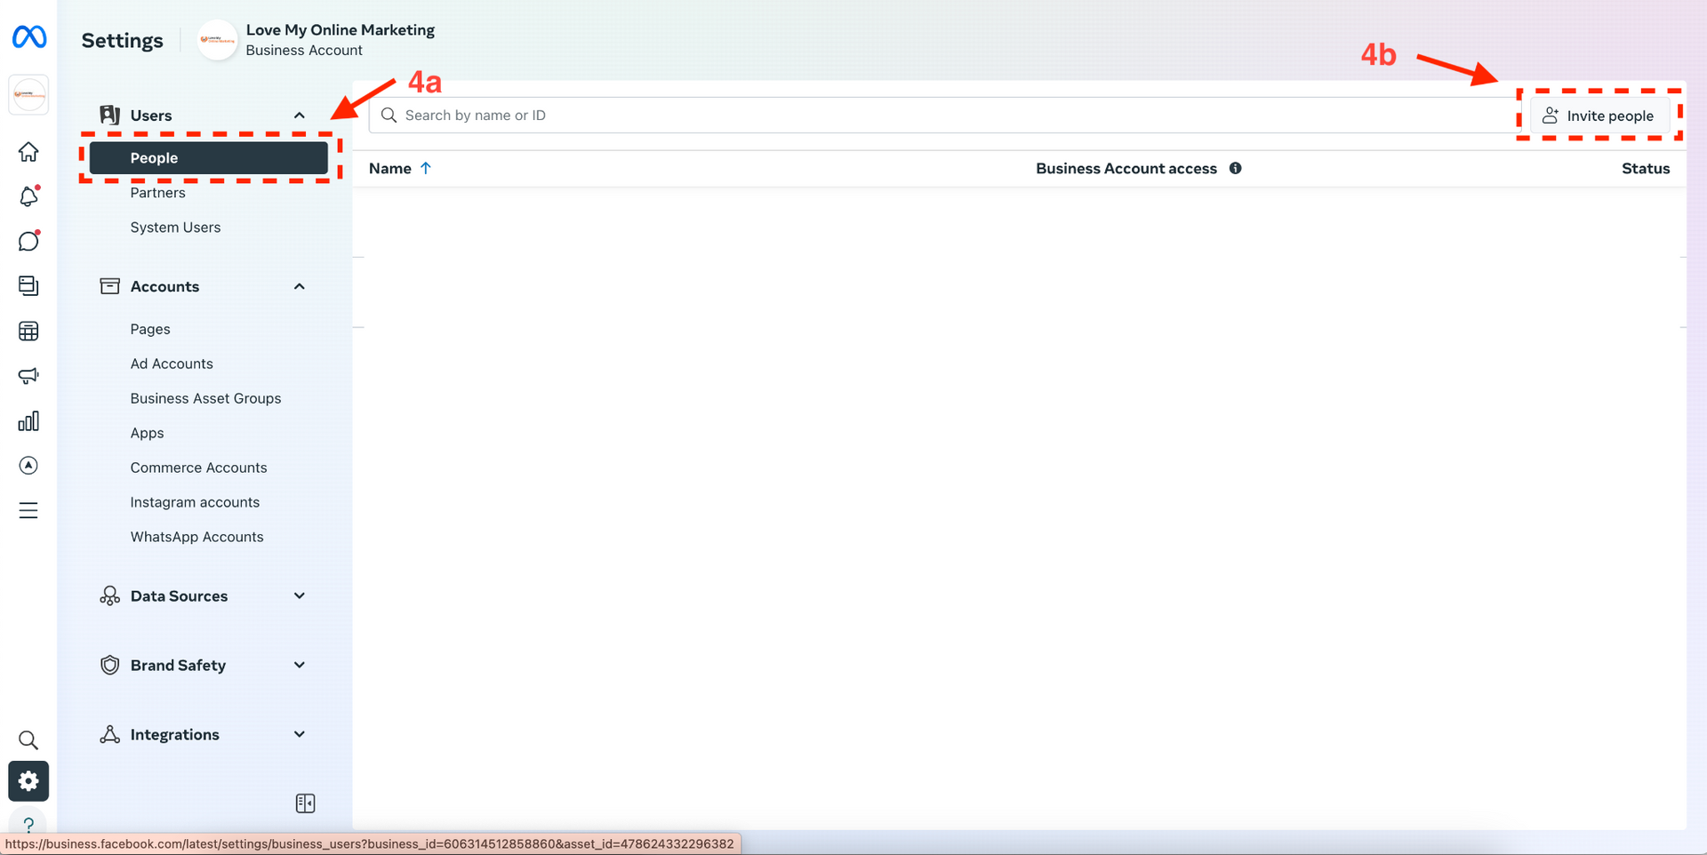This screenshot has height=855, width=1707.
Task: Open the Notifications bell icon
Action: pos(28,196)
